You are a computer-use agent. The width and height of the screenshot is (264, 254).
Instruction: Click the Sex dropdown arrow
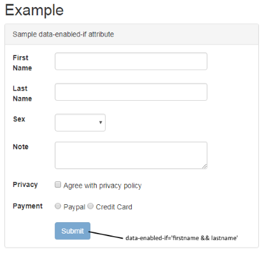(x=101, y=123)
